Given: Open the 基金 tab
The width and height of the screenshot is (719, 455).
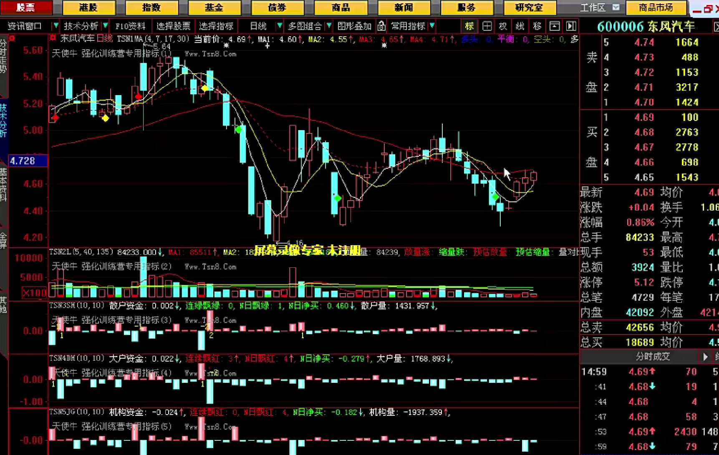Looking at the screenshot, I should pos(214,8).
